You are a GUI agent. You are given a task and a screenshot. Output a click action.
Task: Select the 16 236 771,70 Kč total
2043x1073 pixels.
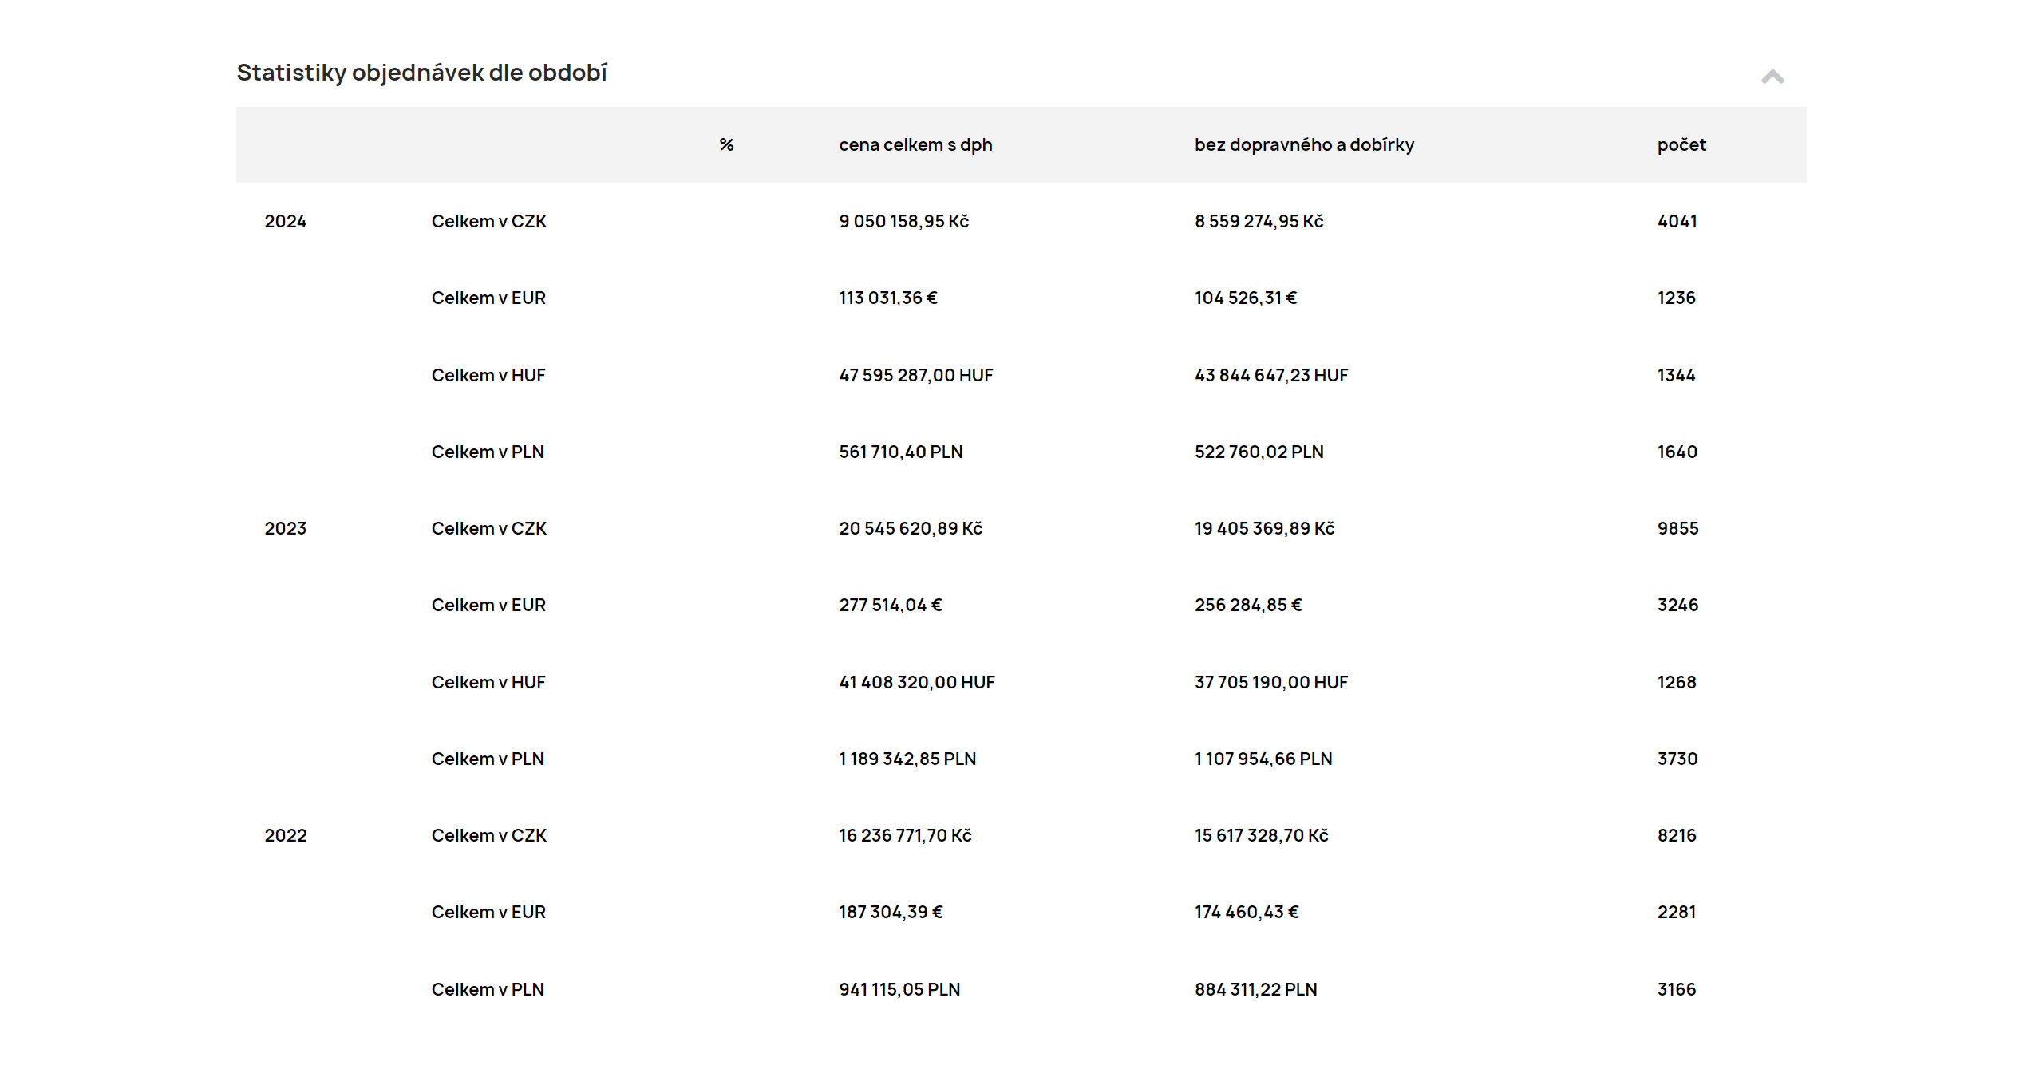point(905,835)
